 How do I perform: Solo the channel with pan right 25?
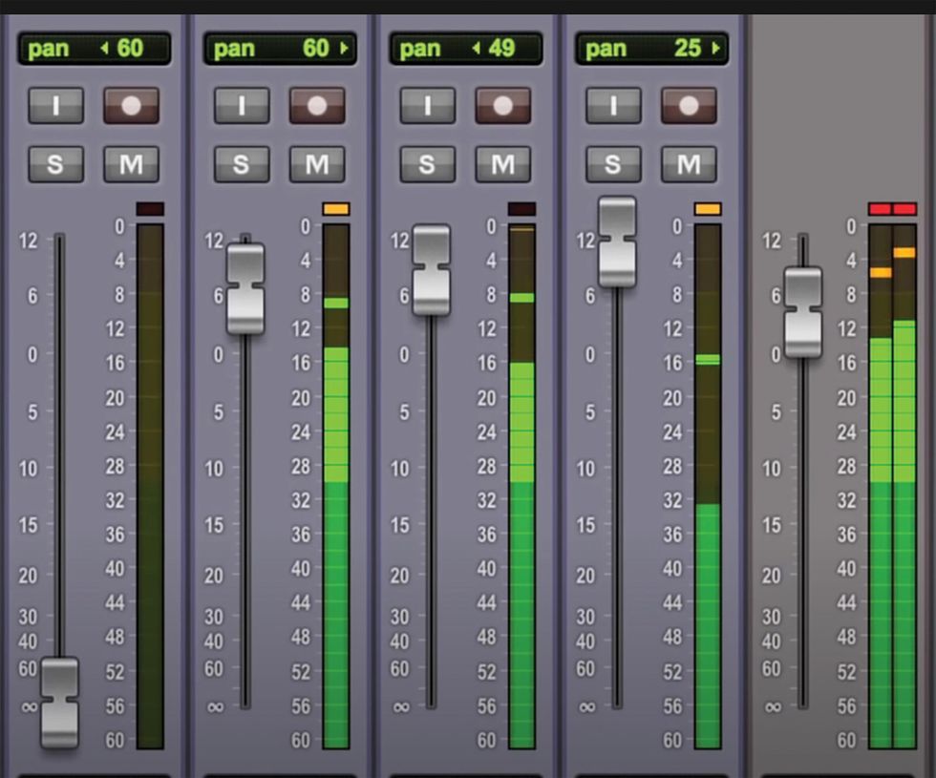coord(613,164)
